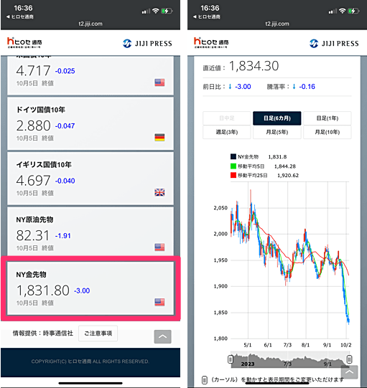Screen dimensions: 367x388
Task: Tap scroll-to-top arrow in left screen
Action: 162,336
